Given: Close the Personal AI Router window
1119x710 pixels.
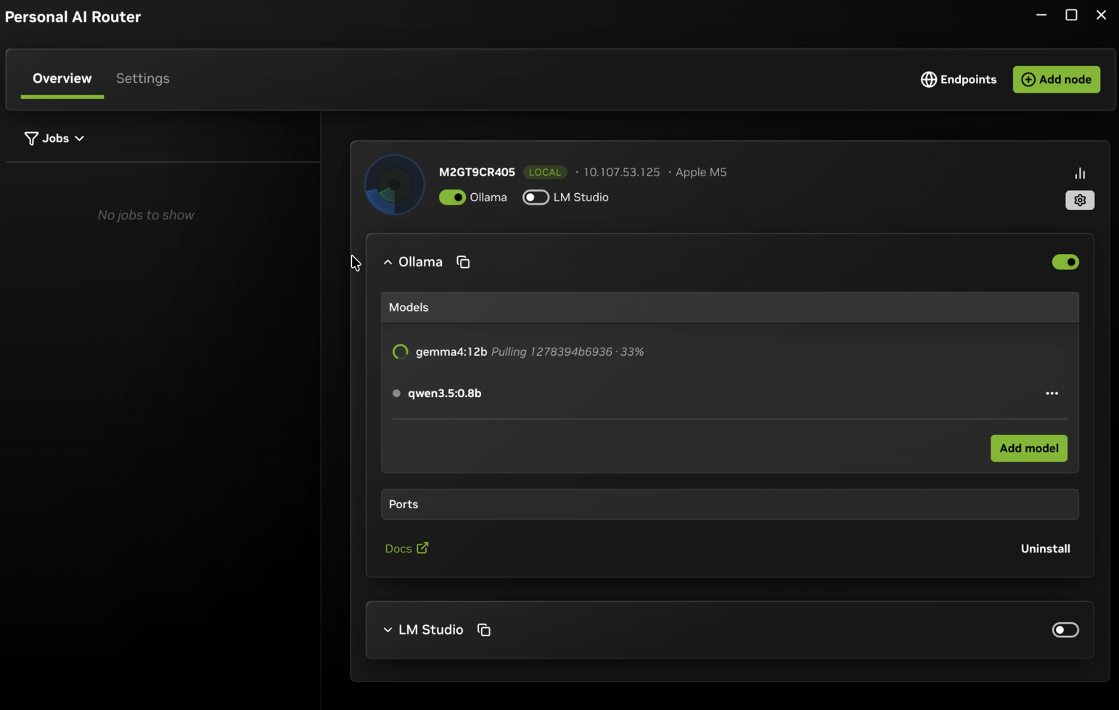Looking at the screenshot, I should pyautogui.click(x=1101, y=15).
